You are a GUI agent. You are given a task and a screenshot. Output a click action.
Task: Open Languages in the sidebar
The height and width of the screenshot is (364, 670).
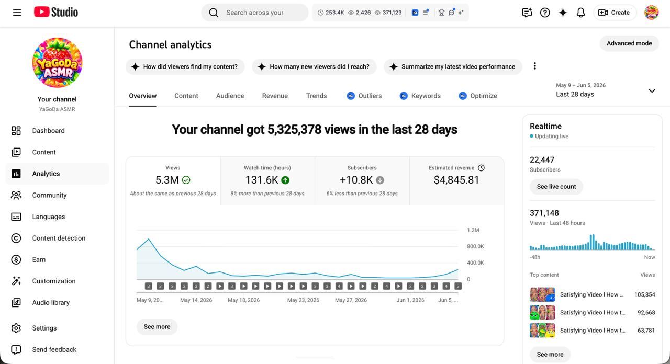(57, 217)
